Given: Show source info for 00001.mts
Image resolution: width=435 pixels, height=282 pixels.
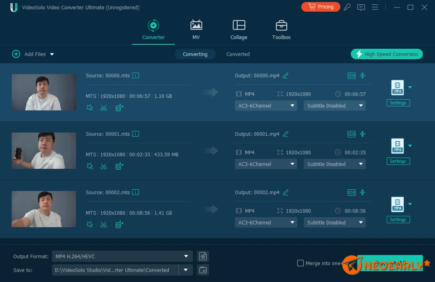Looking at the screenshot, I should coord(135,134).
